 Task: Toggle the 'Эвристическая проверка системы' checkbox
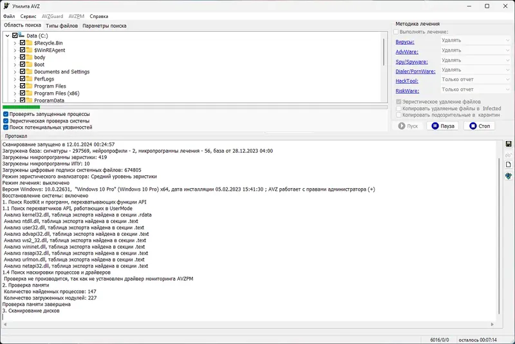(6, 121)
